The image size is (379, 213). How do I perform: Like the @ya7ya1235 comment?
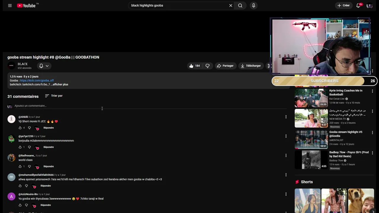click(20, 147)
